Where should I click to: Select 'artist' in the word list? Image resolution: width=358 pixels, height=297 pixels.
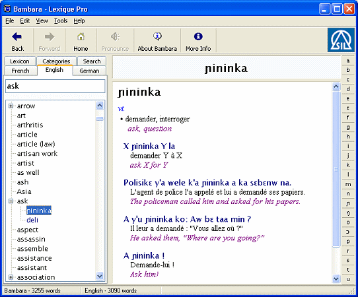point(25,163)
